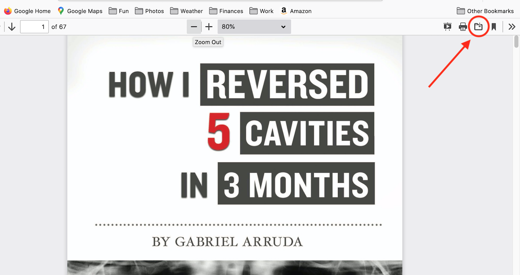Open the Photos bookmarks folder

[x=149, y=11]
